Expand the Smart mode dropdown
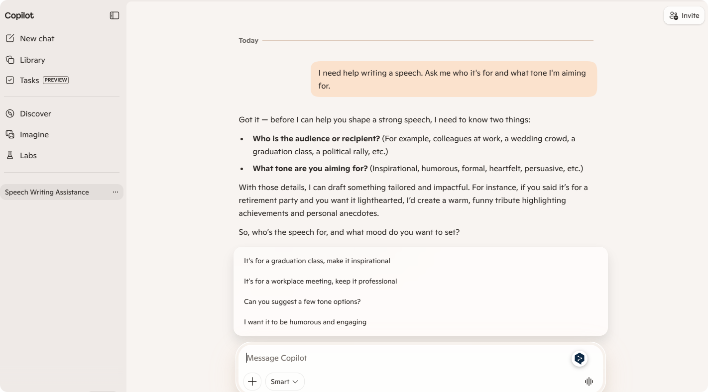Viewport: 708px width, 392px height. (285, 382)
